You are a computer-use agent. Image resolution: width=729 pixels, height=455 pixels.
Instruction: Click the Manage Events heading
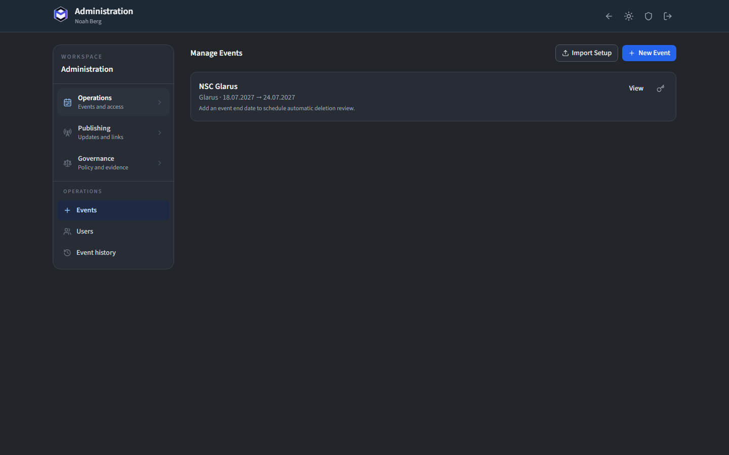click(x=216, y=53)
